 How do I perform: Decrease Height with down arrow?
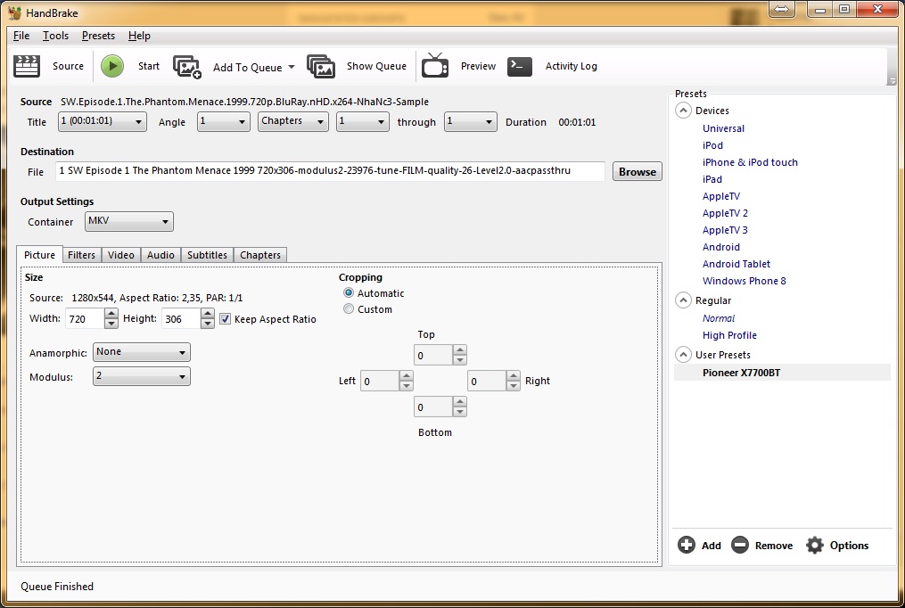208,324
